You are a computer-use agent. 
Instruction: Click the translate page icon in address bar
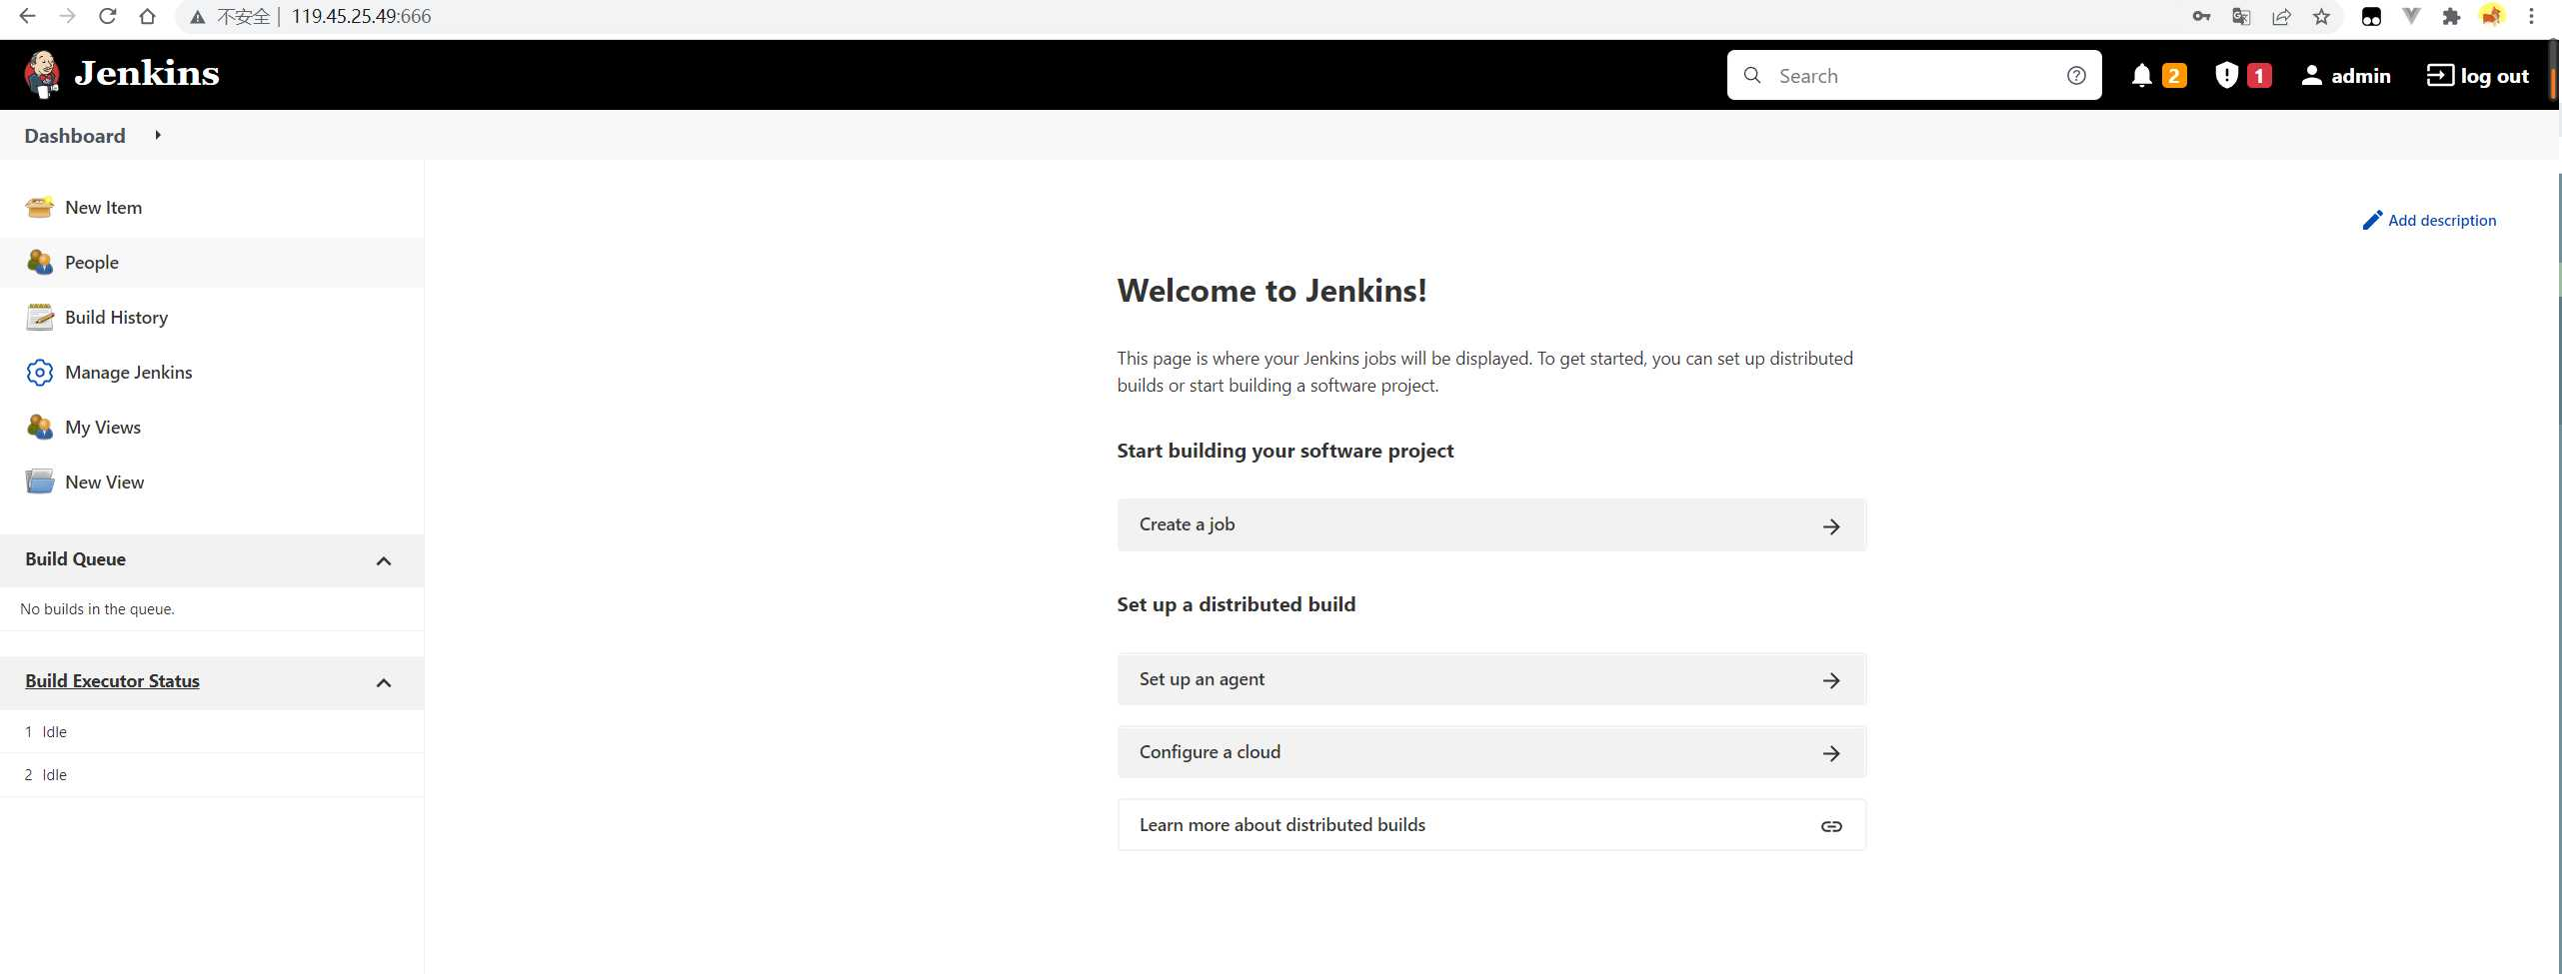(x=2241, y=16)
